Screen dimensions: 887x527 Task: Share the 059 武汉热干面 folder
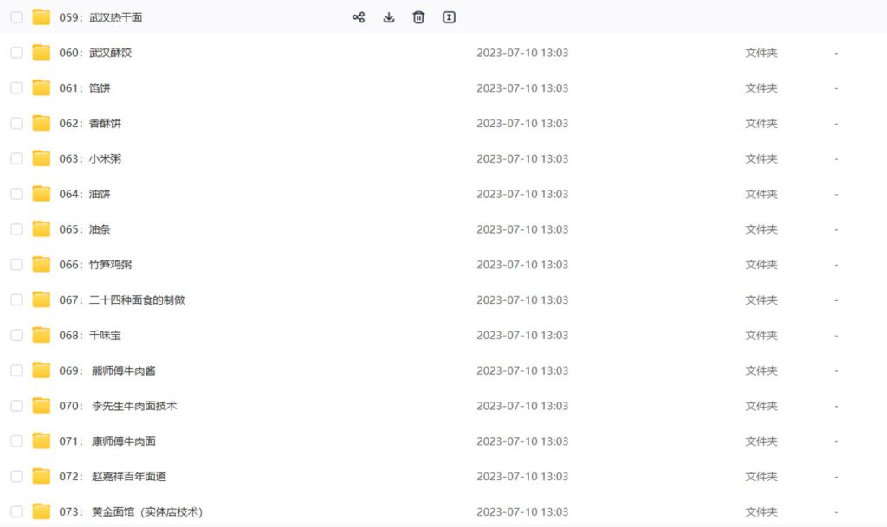359,17
